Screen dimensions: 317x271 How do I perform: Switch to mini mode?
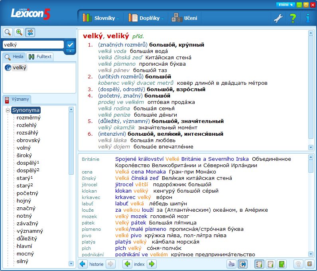[285, 5]
